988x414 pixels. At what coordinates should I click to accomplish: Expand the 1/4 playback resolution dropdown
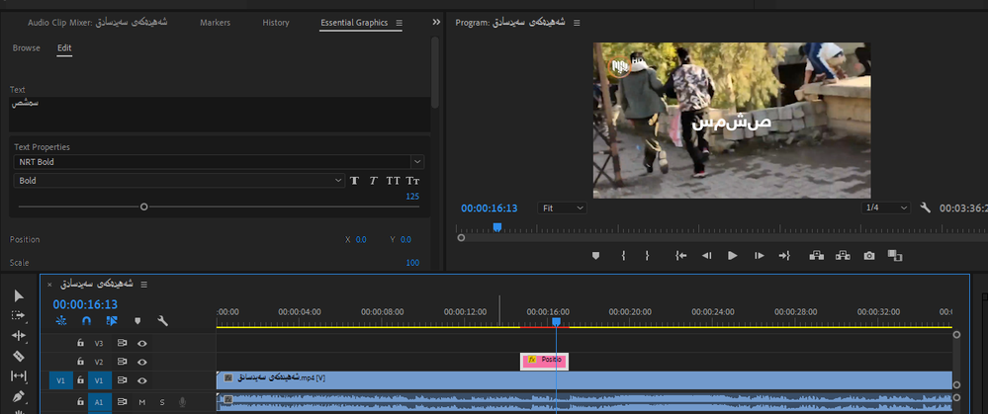(884, 208)
